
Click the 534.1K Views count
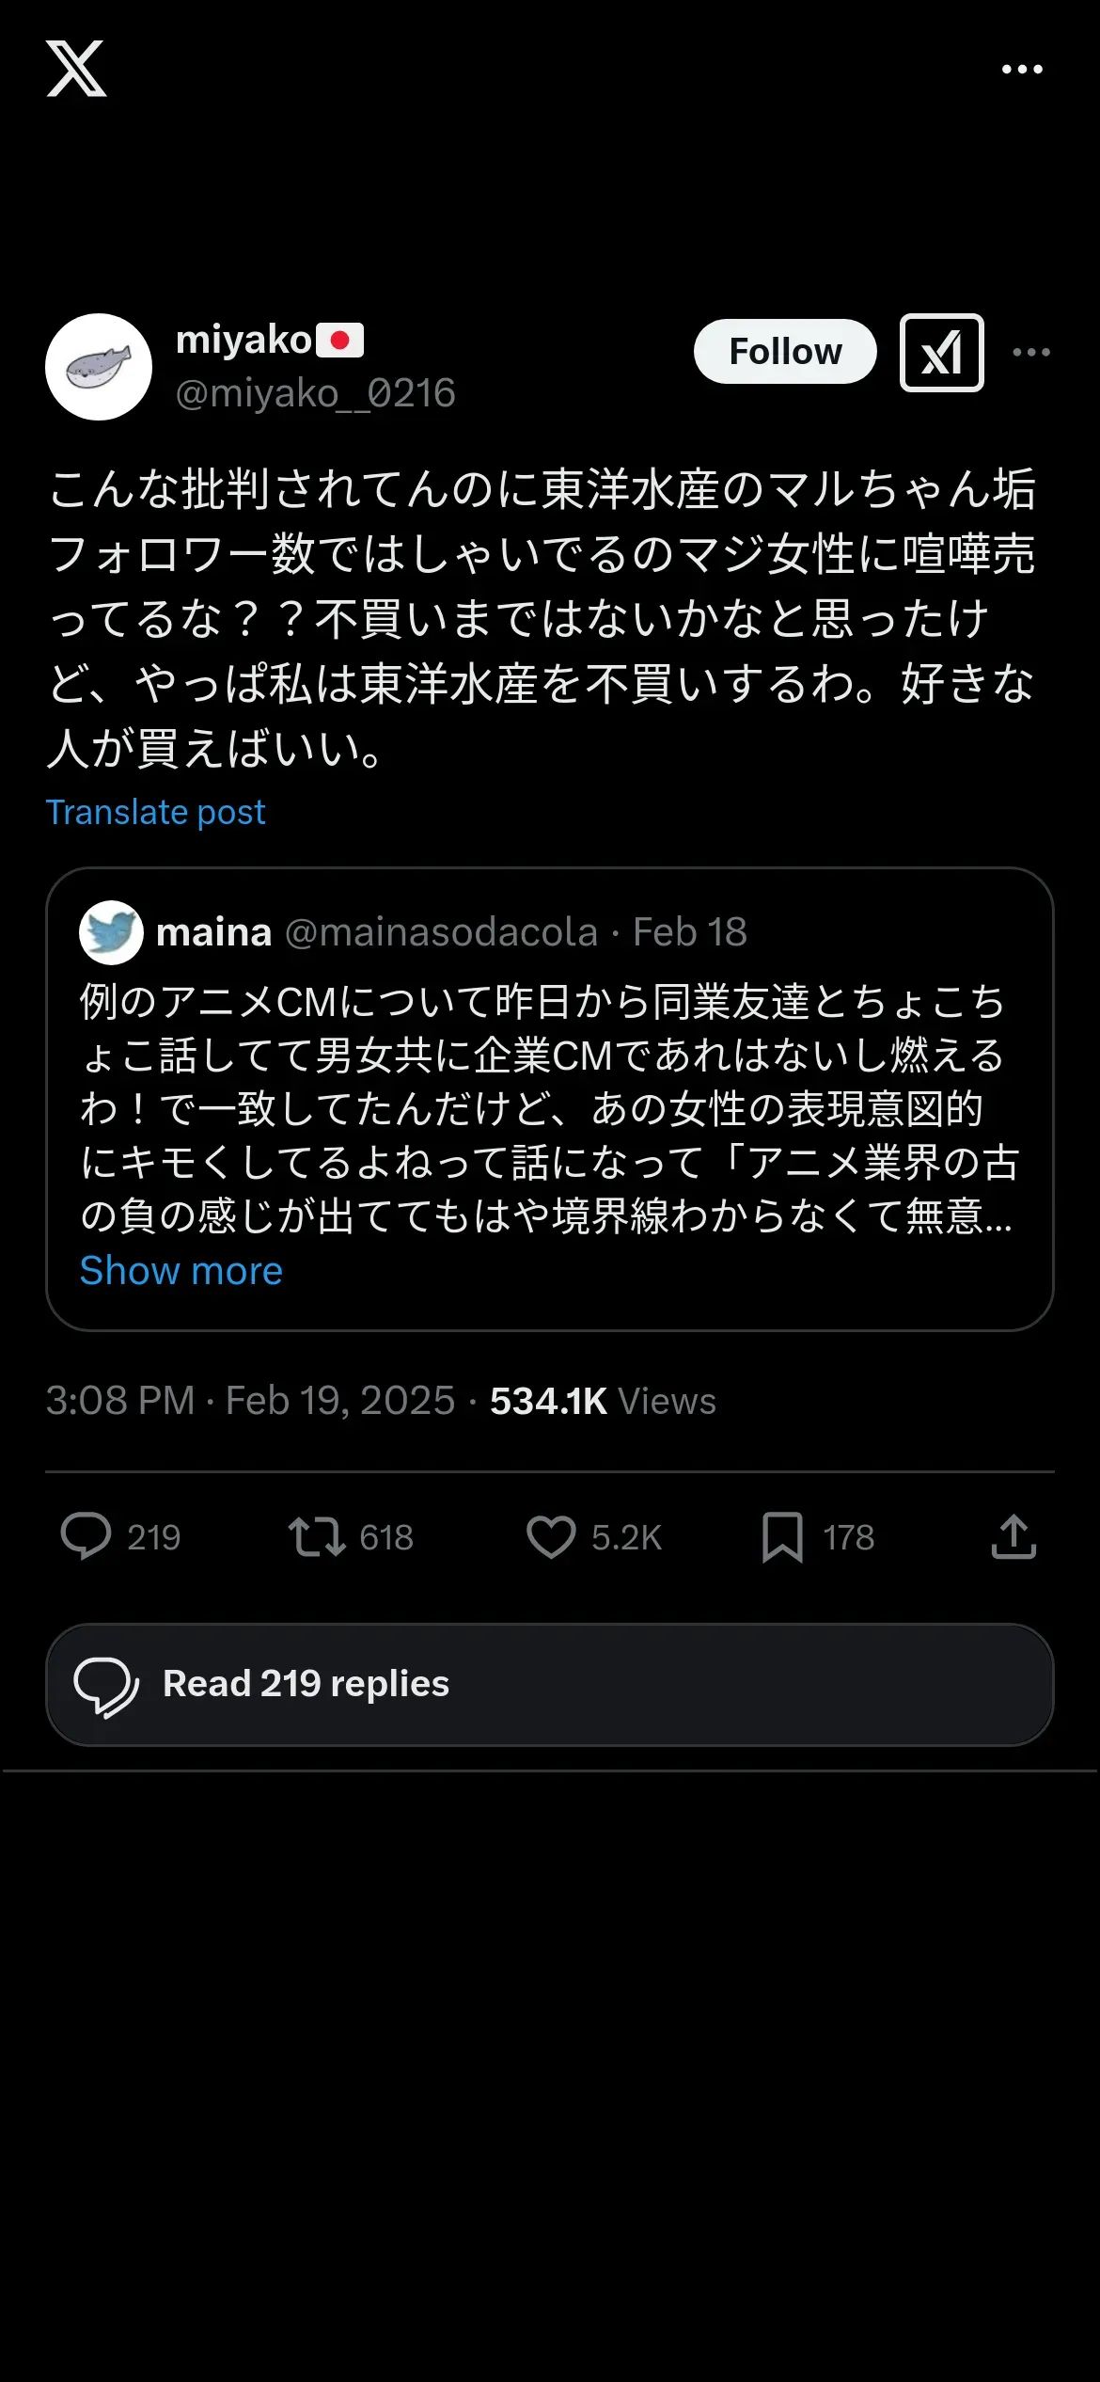(x=603, y=1401)
